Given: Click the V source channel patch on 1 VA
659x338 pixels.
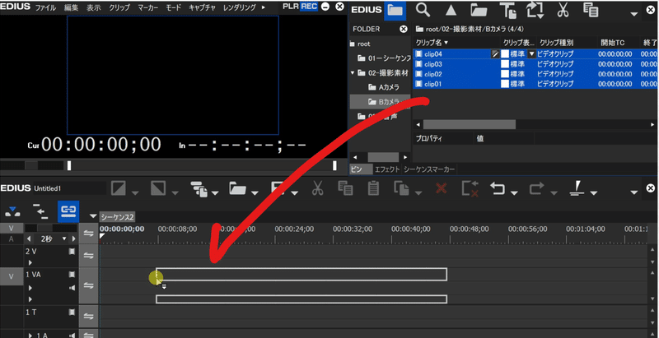Looking at the screenshot, I should [x=12, y=277].
